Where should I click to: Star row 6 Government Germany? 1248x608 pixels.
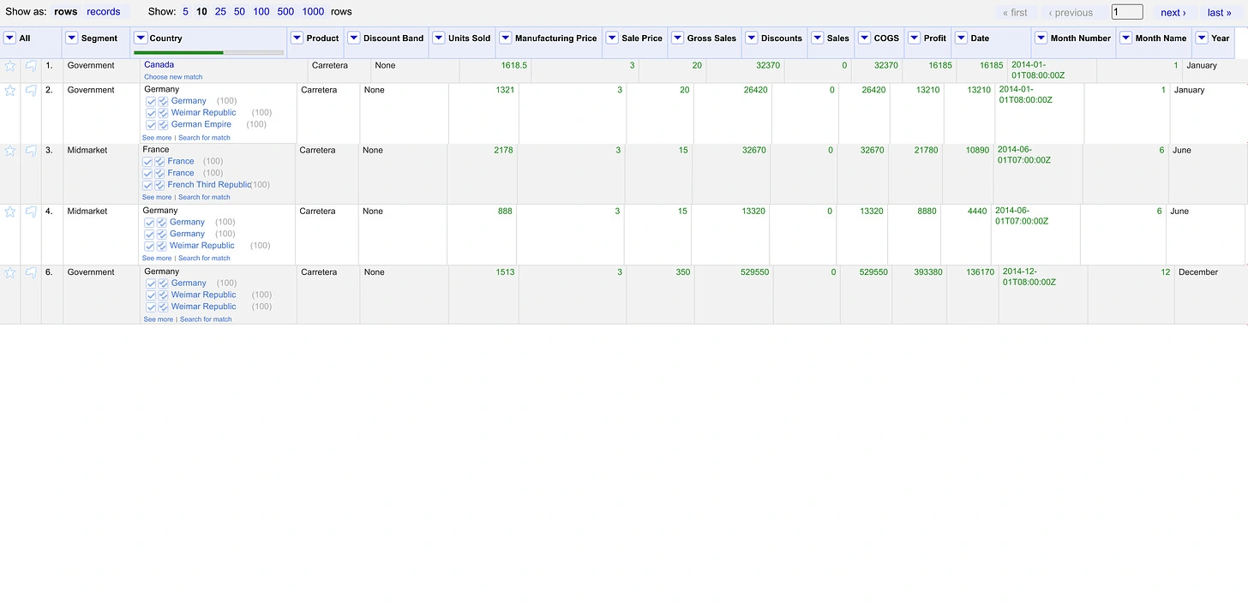tap(10, 272)
